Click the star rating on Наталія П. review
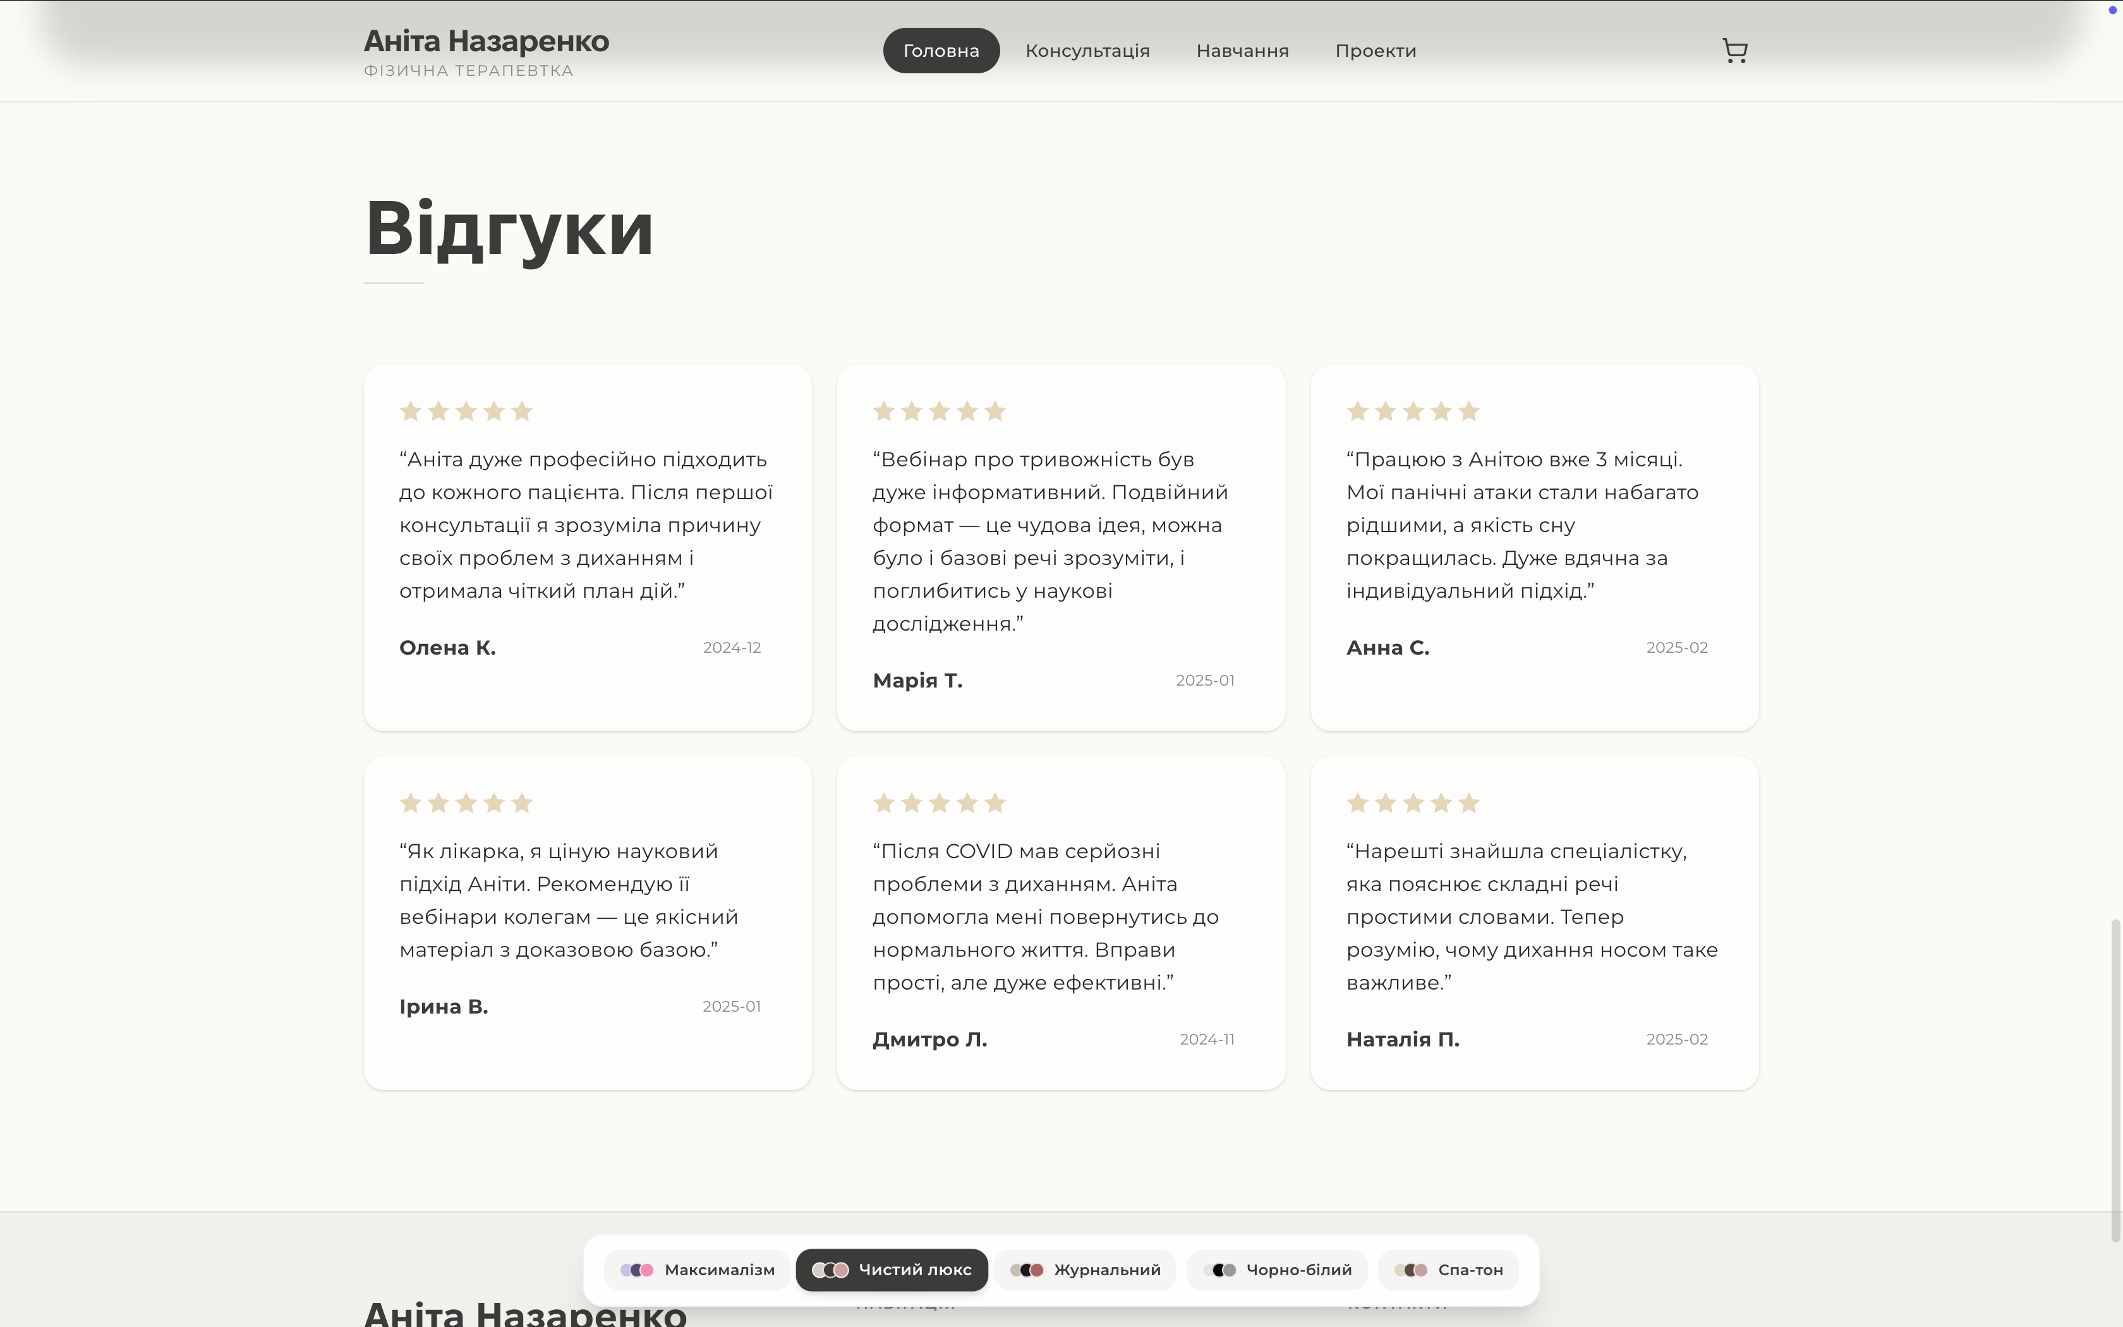The image size is (2123, 1327). pos(1412,803)
